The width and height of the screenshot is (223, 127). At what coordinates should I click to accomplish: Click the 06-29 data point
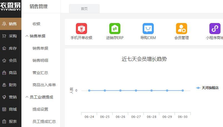pyautogui.click(x=167, y=90)
